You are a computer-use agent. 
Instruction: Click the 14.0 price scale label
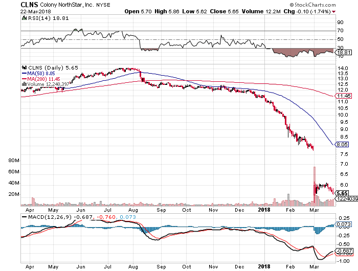(x=343, y=69)
